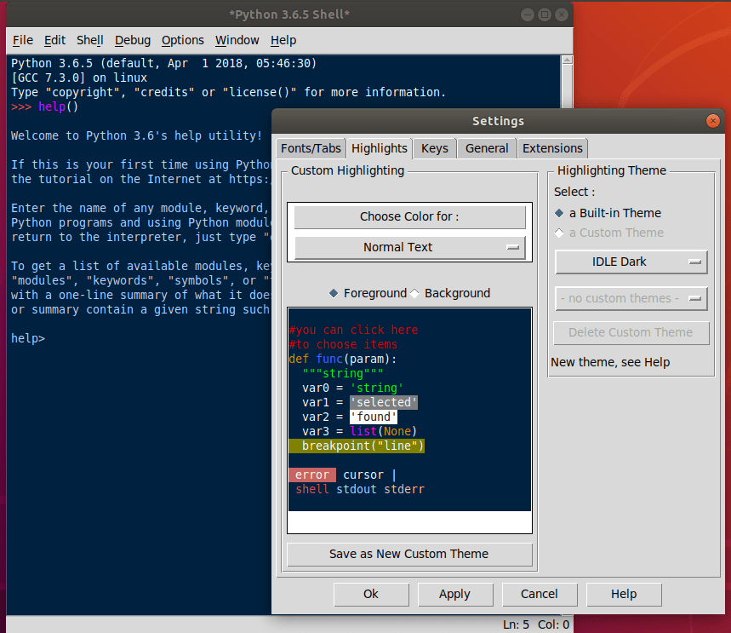Screen dimensions: 731x633
Task: Select the Foreground radio button
Action: coord(334,293)
